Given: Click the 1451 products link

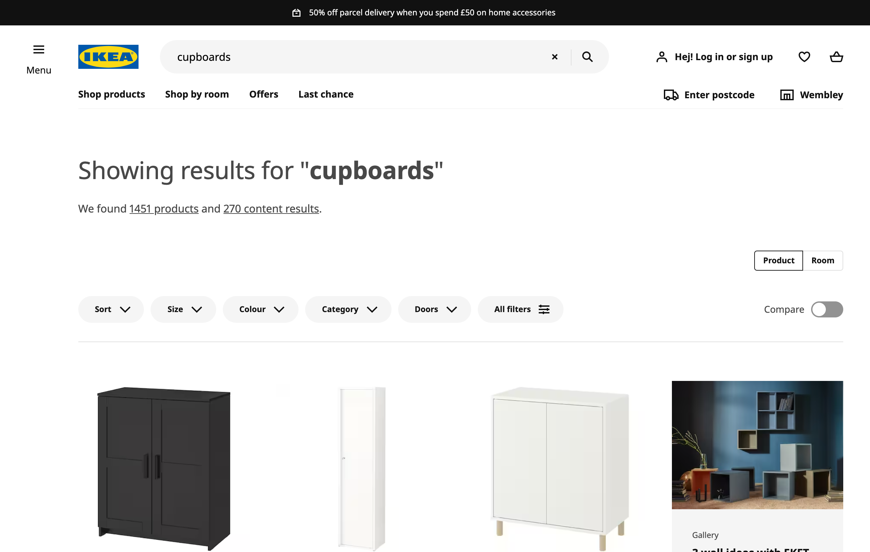Looking at the screenshot, I should pos(164,208).
